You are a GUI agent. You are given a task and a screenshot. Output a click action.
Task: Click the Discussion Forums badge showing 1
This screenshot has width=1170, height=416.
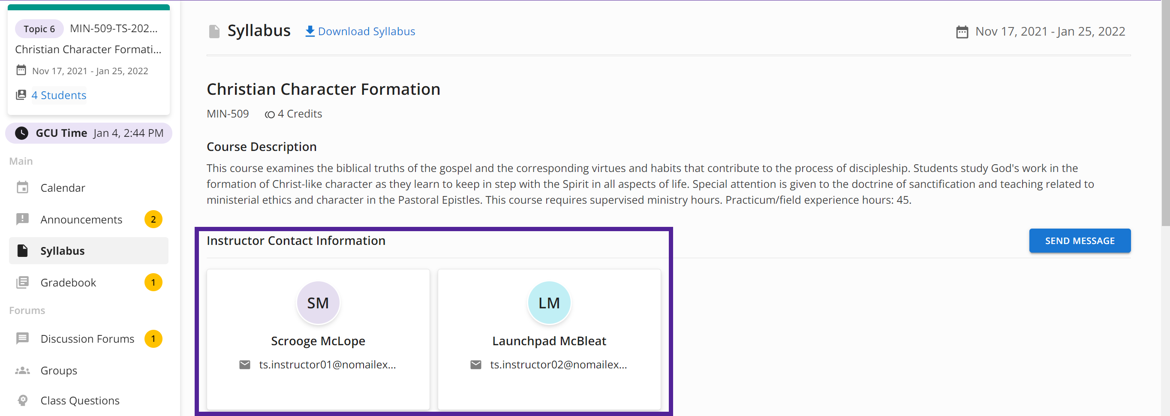[153, 339]
